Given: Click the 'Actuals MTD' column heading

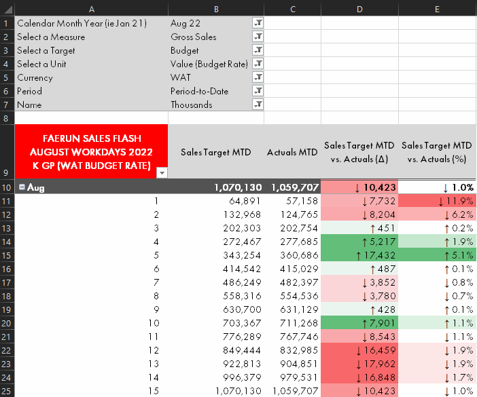Looking at the screenshot, I should click(x=292, y=152).
